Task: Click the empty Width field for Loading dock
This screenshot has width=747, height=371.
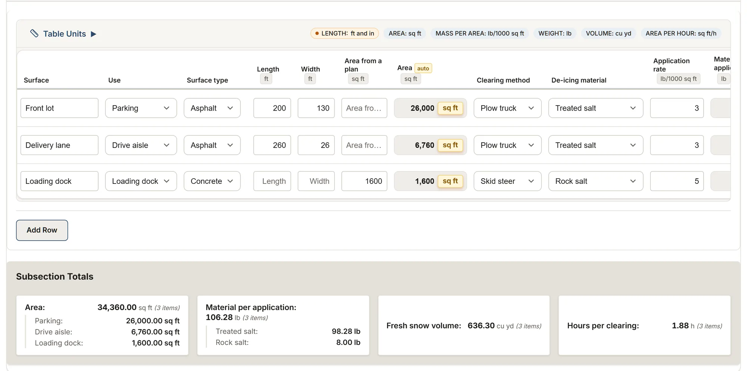Action: coord(316,181)
